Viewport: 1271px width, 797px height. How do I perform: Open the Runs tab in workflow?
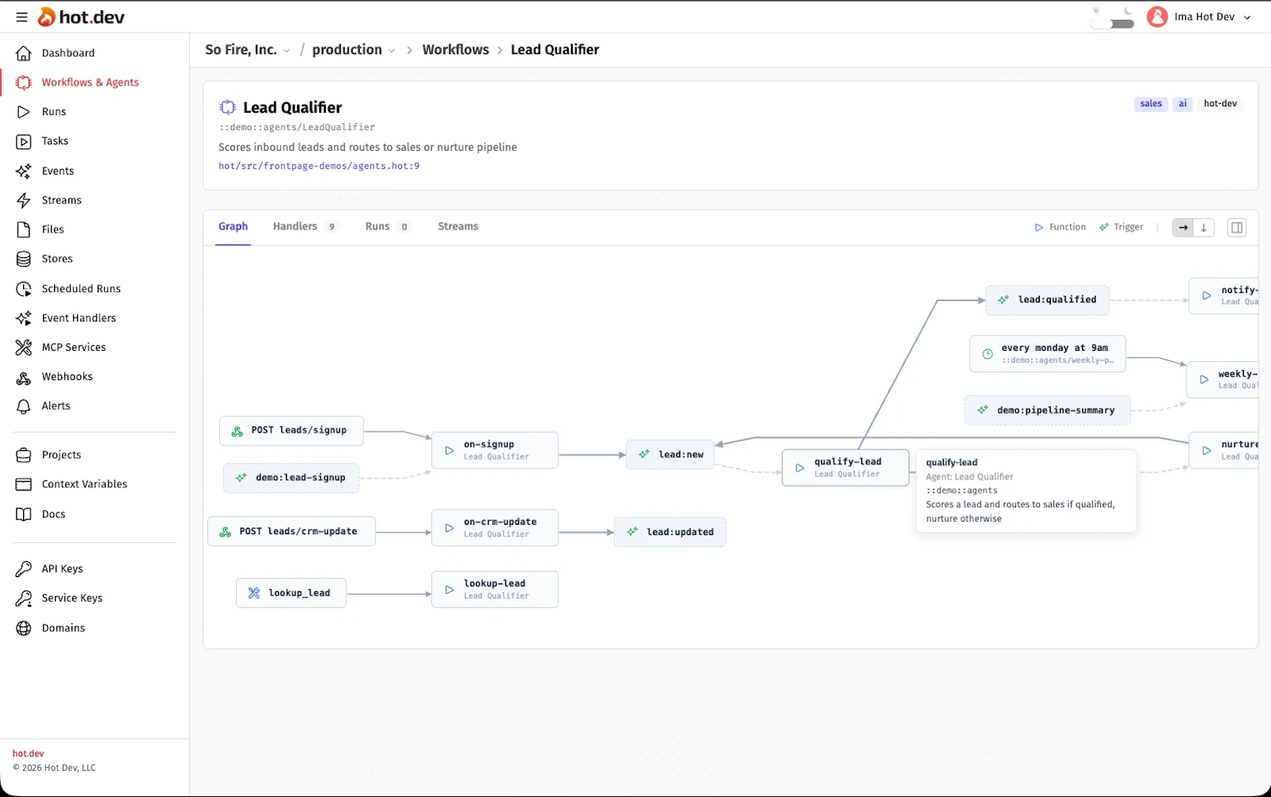[x=387, y=226]
